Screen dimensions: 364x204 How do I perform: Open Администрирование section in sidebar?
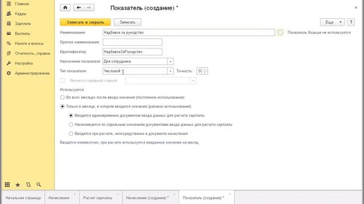(32, 73)
